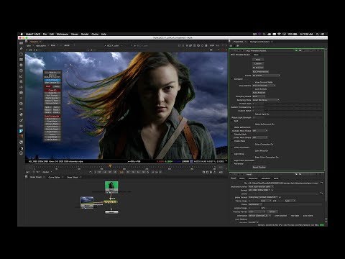345x259 pixels.
Task: Select the green-screen Read1 node thumbnail
Action: pyautogui.click(x=111, y=186)
